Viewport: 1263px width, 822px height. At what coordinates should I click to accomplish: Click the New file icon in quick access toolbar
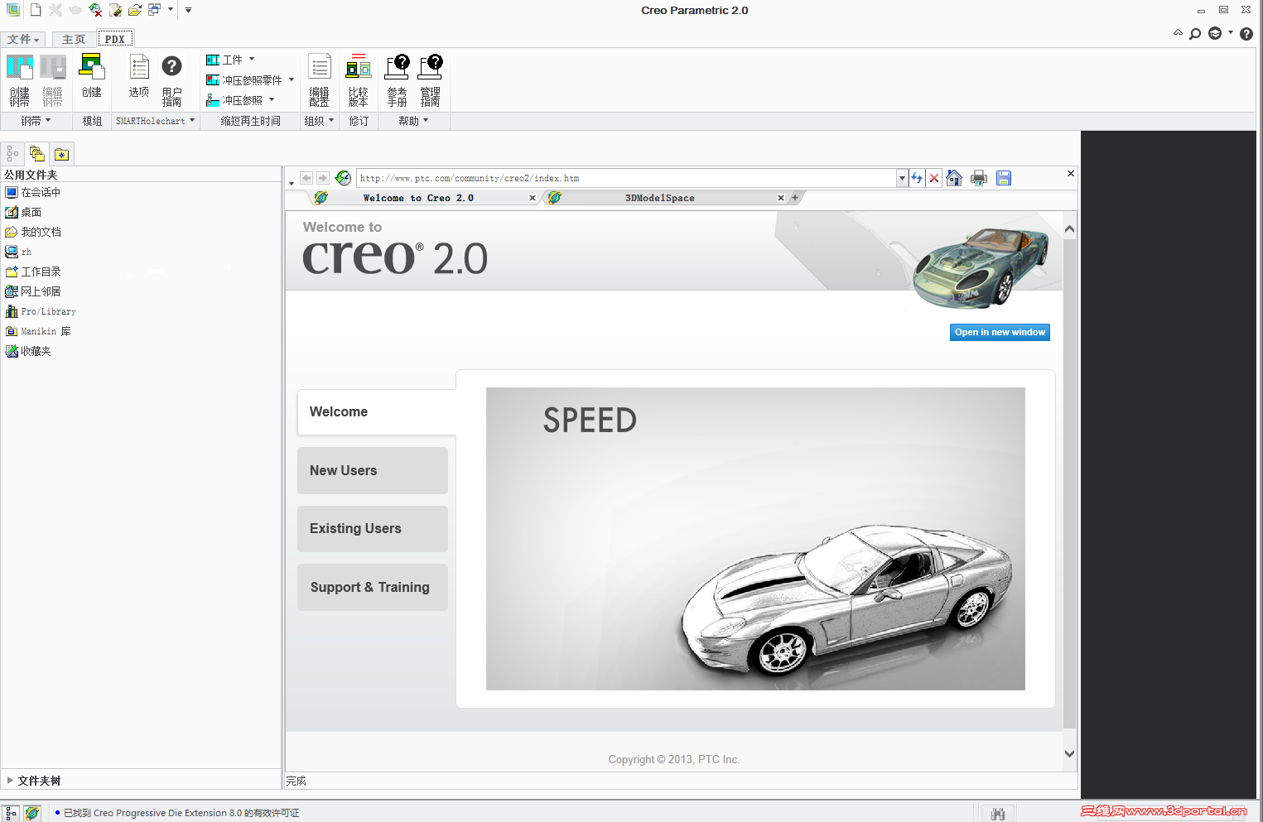coord(36,10)
